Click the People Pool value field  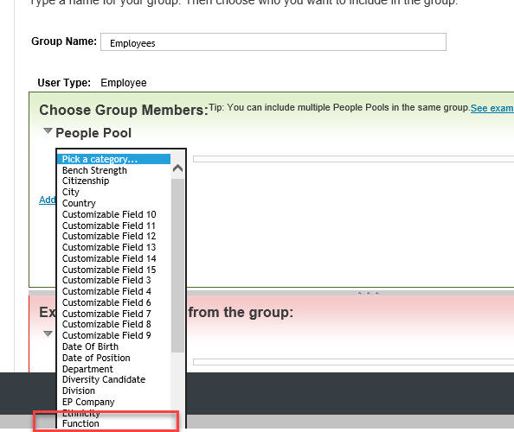(353, 159)
